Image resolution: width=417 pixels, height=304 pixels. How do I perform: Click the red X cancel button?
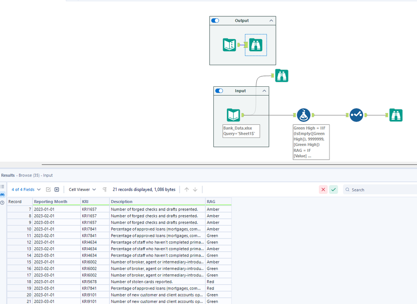pyautogui.click(x=323, y=189)
